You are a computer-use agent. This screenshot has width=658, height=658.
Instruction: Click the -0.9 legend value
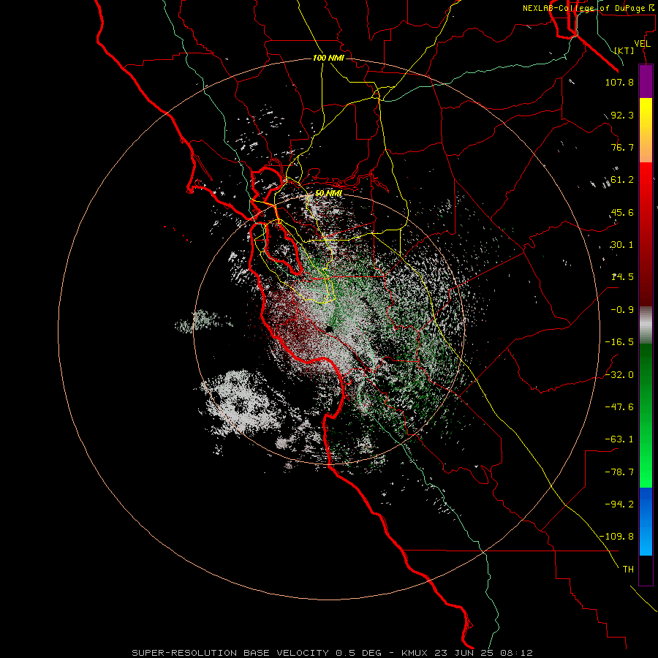point(622,310)
